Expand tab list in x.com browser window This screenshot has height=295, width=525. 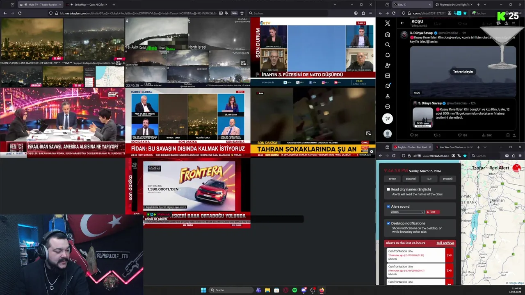pyautogui.click(x=484, y=5)
